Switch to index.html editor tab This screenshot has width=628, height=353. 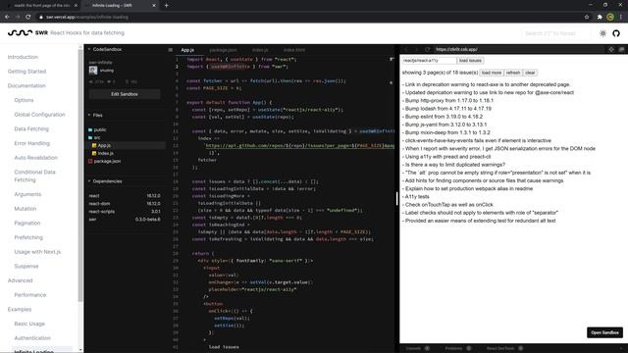click(294, 50)
